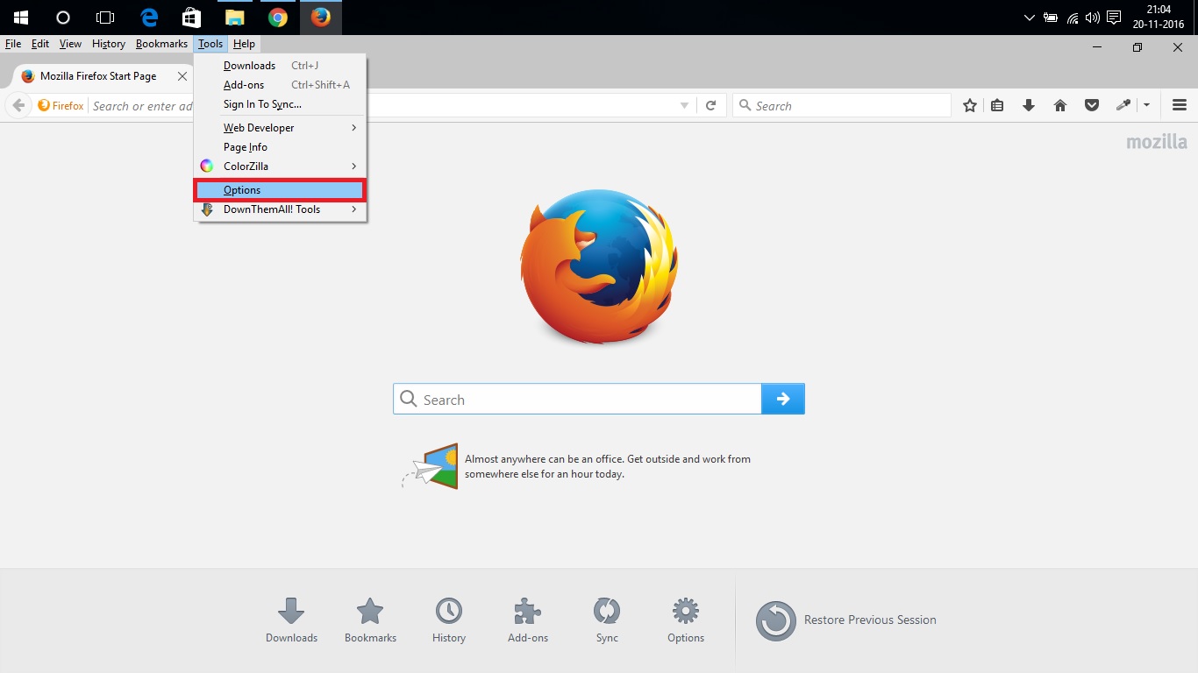Open Windows Store from the taskbar
The height and width of the screenshot is (673, 1198).
[191, 18]
